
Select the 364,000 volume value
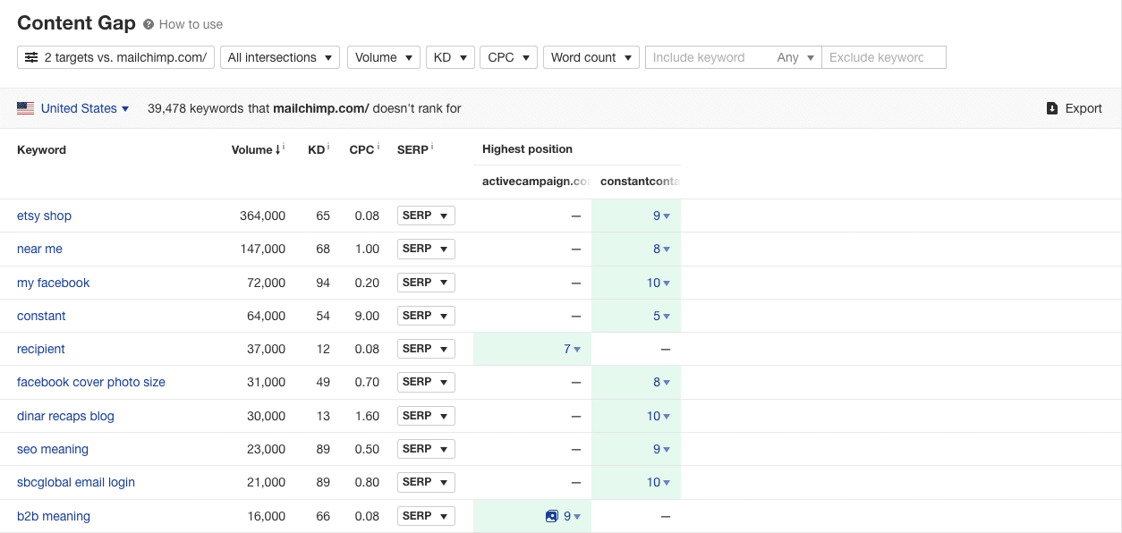coord(262,216)
